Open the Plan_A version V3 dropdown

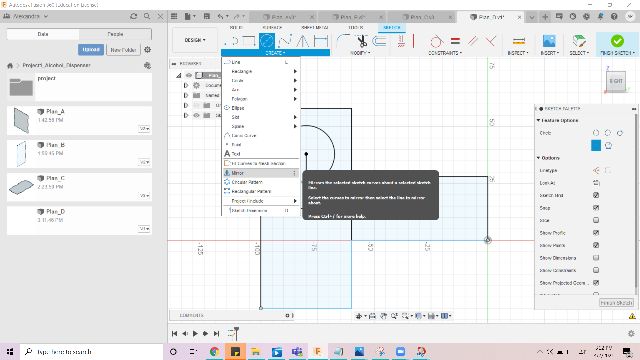pos(144,129)
